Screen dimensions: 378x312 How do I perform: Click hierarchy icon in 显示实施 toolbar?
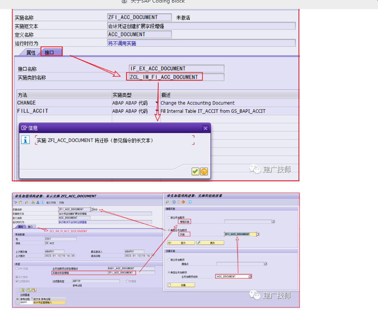(33, 202)
